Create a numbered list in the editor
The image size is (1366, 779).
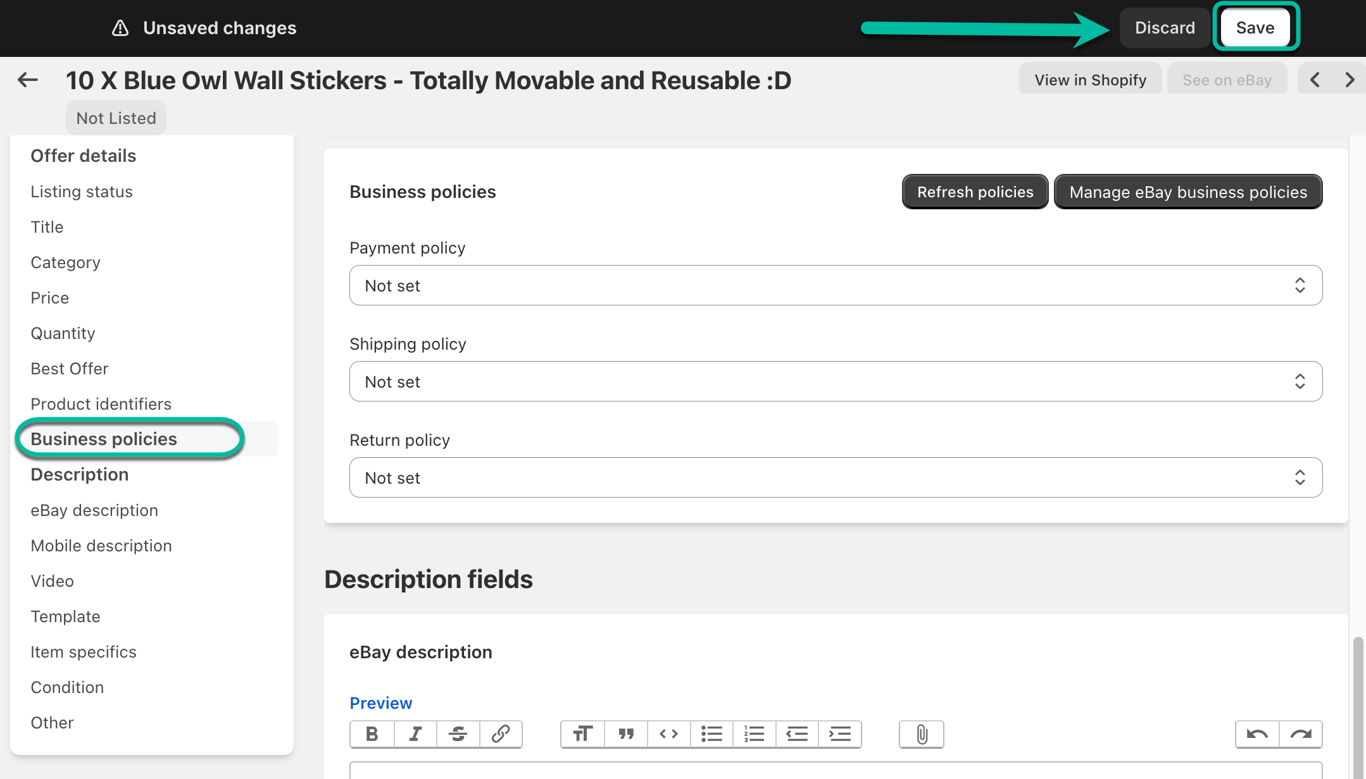tap(754, 734)
